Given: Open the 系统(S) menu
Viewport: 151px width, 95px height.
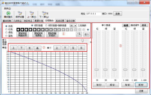Looking at the screenshot, I should (x=7, y=8).
